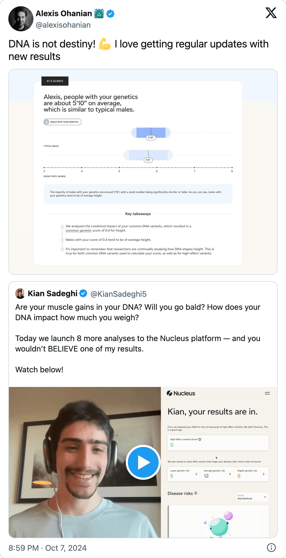Image resolution: width=286 pixels, height=558 pixels.
Task: Click Kian Sadeghi's verified checkmark badge
Action: pyautogui.click(x=83, y=294)
